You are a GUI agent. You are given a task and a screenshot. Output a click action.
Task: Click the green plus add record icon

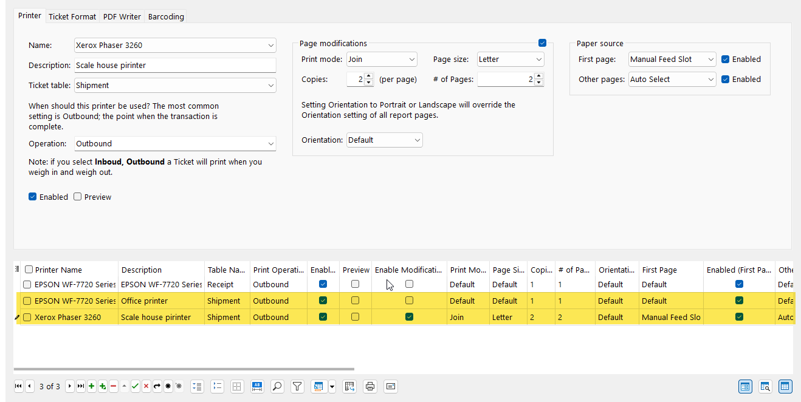pyautogui.click(x=91, y=386)
